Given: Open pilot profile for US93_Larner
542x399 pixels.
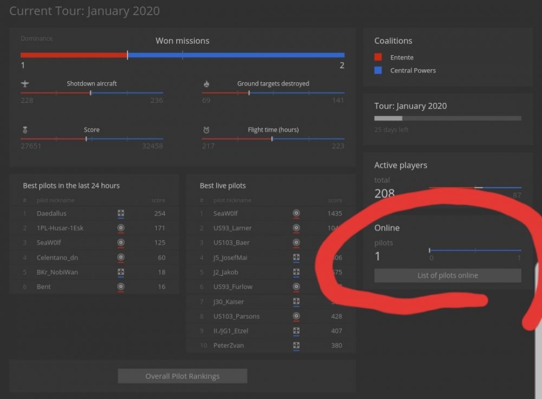Looking at the screenshot, I should click(x=232, y=228).
